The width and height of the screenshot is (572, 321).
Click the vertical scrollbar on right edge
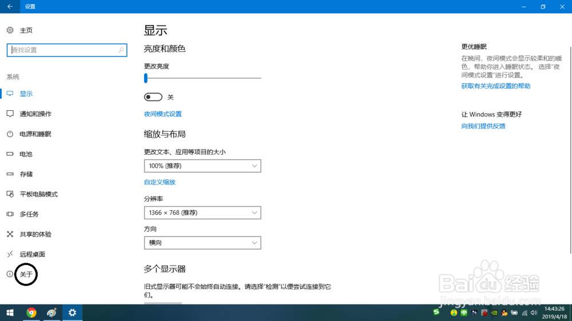[570, 150]
